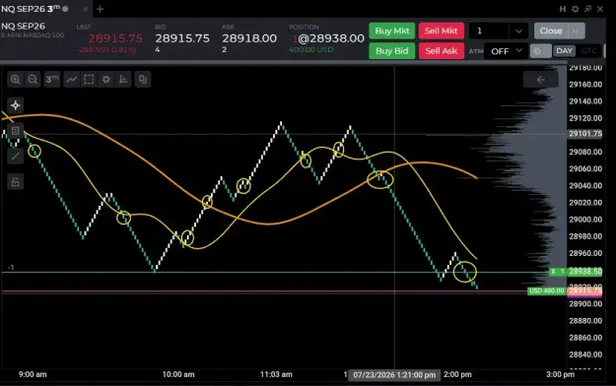This screenshot has width=616, height=386.
Task: Open the notes list icon in sidebar
Action: pos(16,131)
